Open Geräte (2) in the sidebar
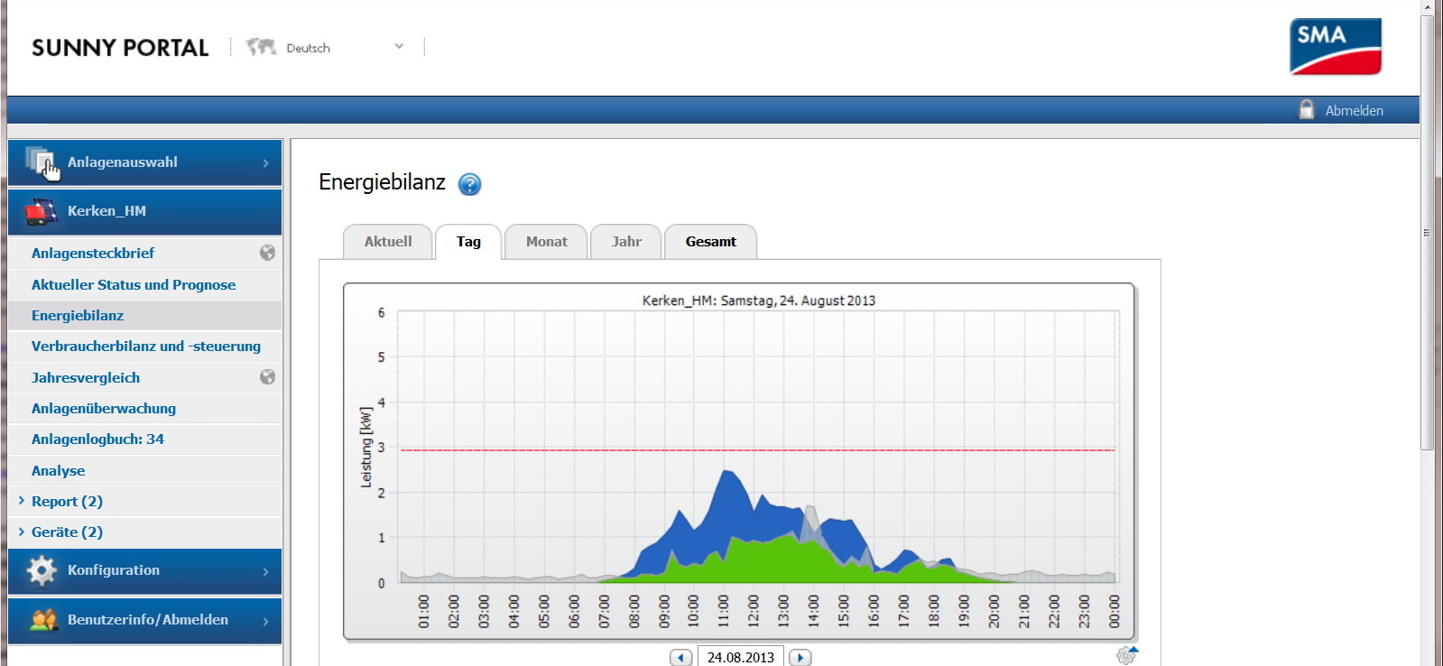 [67, 532]
